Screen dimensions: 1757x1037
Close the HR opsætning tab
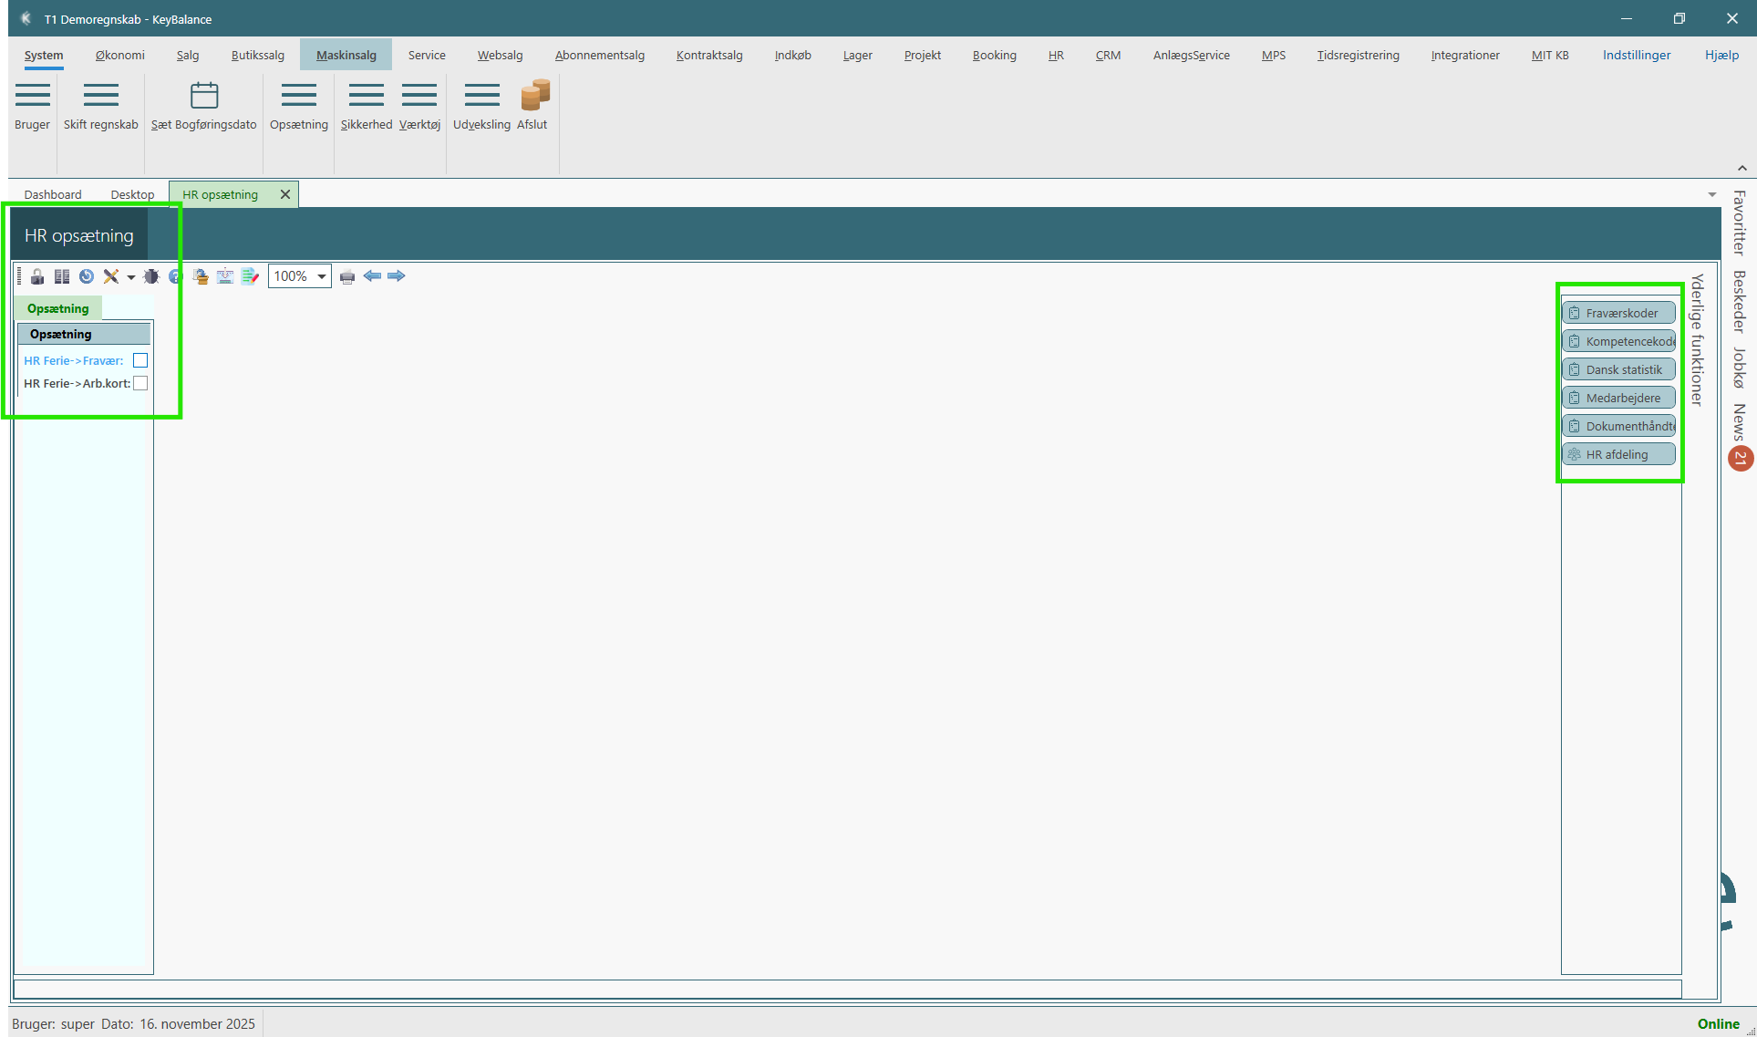click(x=285, y=194)
